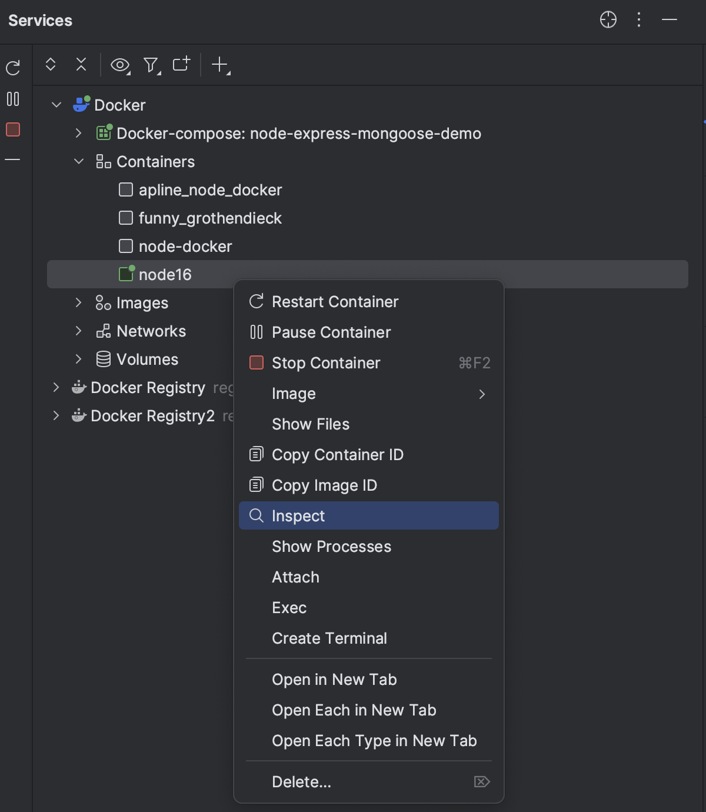The width and height of the screenshot is (706, 812).
Task: Click the Options kebab menu icon
Action: [x=638, y=20]
